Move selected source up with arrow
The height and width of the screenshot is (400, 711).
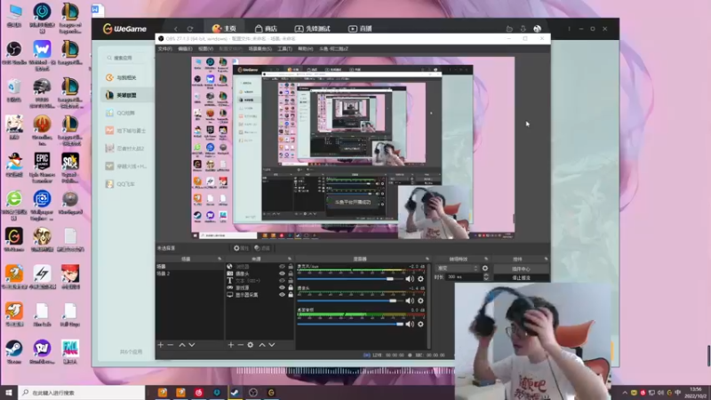tap(262, 345)
